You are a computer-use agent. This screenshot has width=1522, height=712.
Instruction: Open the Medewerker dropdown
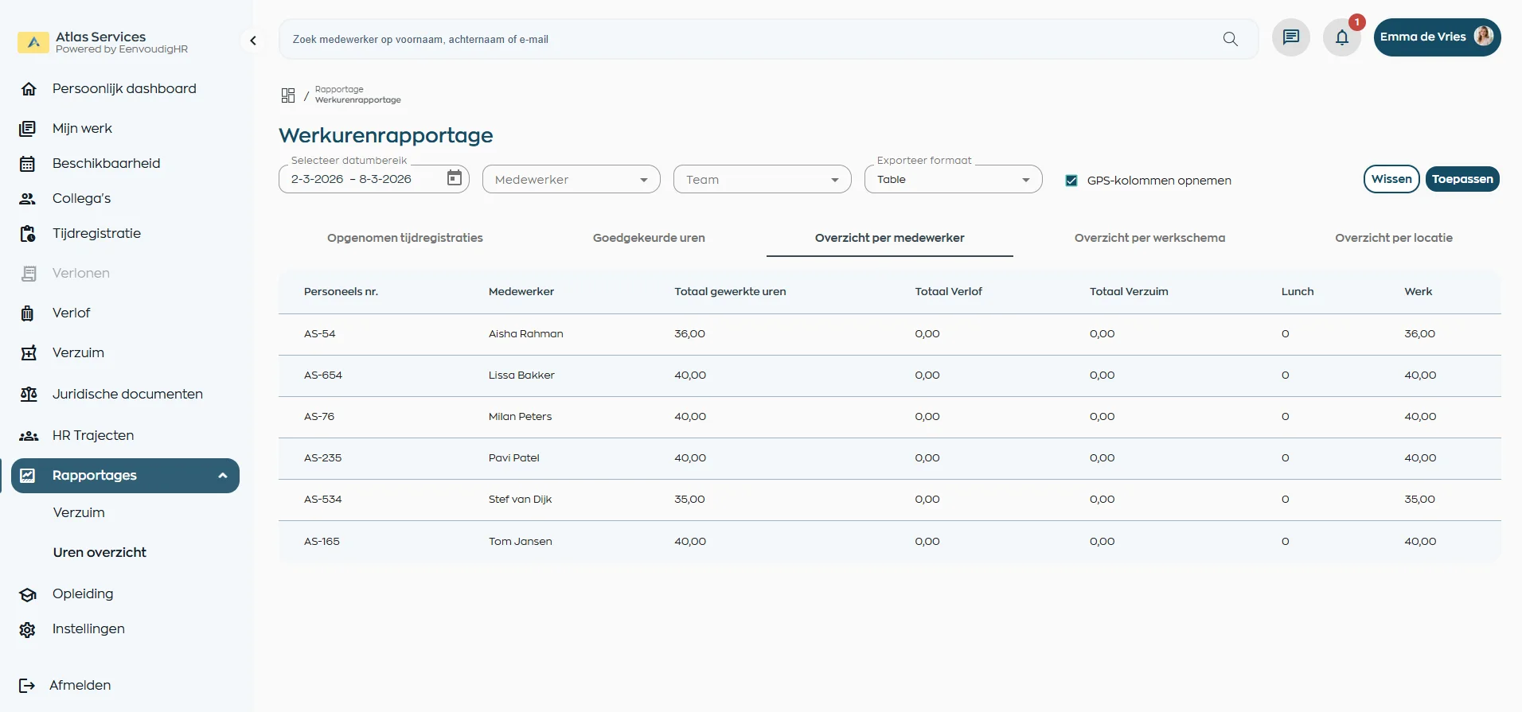click(571, 179)
